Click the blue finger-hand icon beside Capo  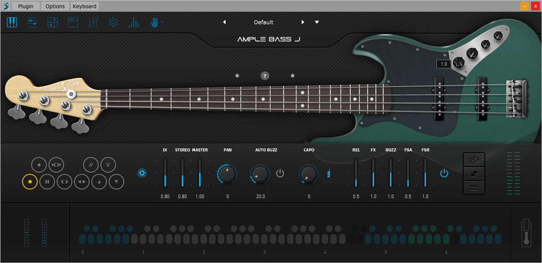point(329,174)
